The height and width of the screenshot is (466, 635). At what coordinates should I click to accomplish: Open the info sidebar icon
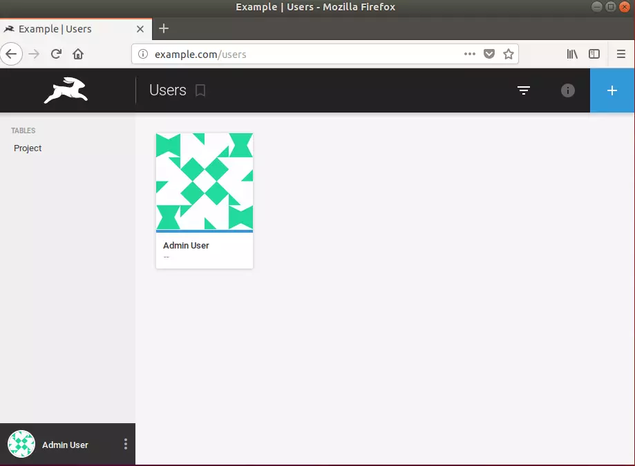[x=568, y=90]
